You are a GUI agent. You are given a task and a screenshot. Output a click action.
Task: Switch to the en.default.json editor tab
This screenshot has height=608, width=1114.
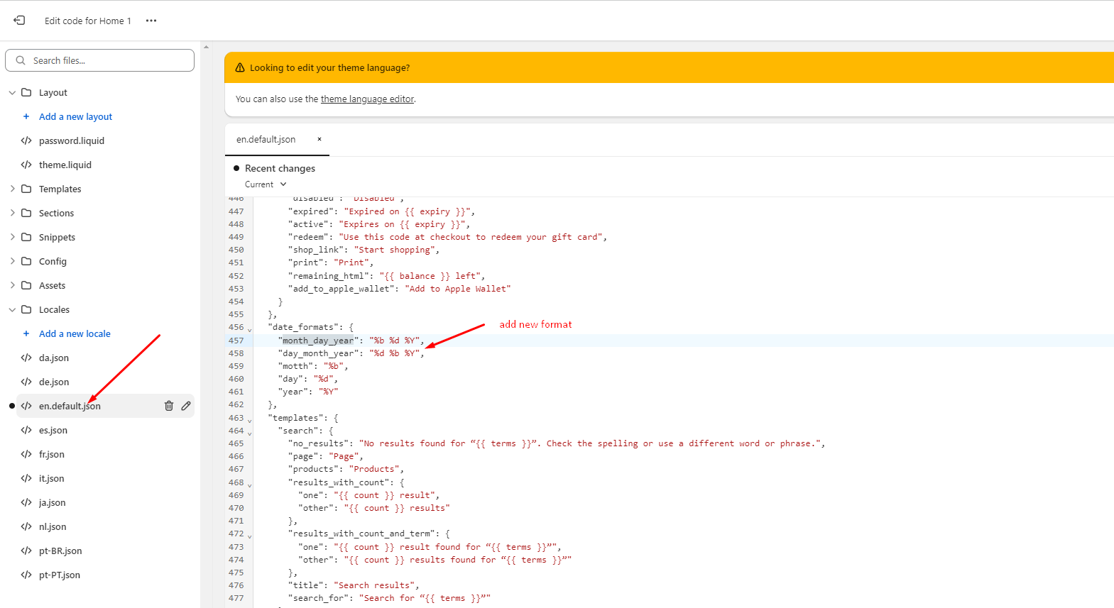(266, 140)
